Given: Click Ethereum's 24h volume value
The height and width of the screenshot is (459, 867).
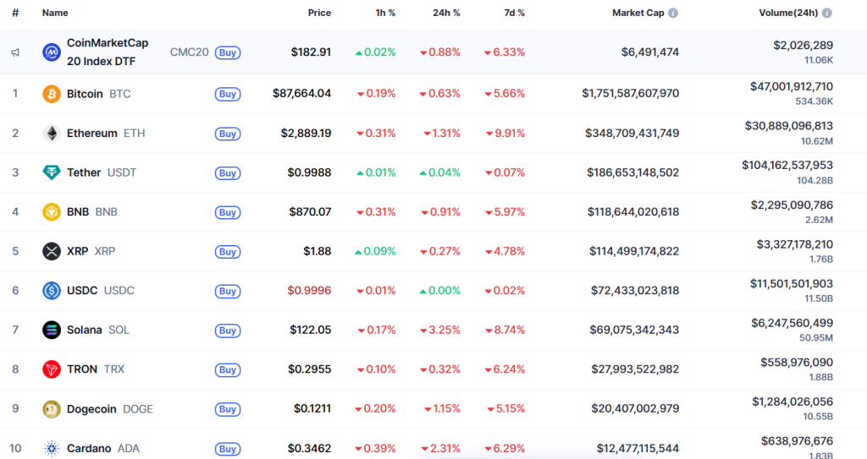Looking at the screenshot, I should (788, 125).
